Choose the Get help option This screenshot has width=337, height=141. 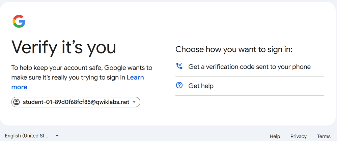(x=250, y=86)
